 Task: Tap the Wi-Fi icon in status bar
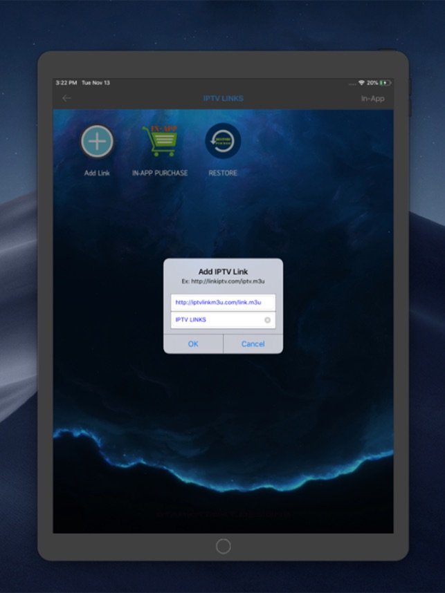coord(361,82)
